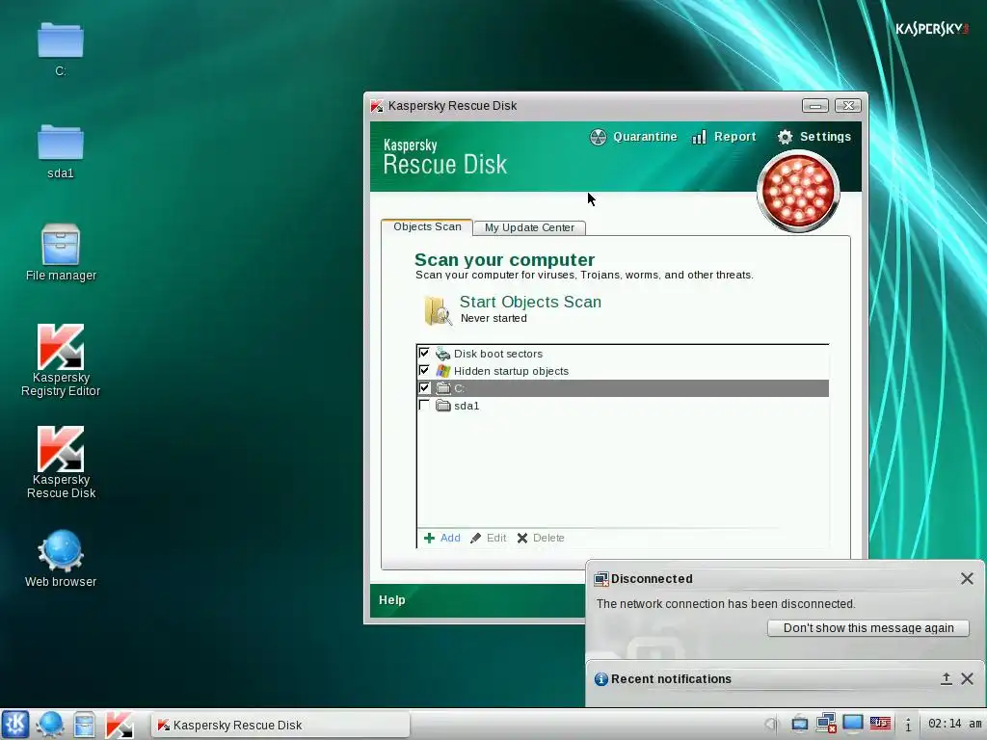Select Hidden startup objects row text

pyautogui.click(x=511, y=371)
